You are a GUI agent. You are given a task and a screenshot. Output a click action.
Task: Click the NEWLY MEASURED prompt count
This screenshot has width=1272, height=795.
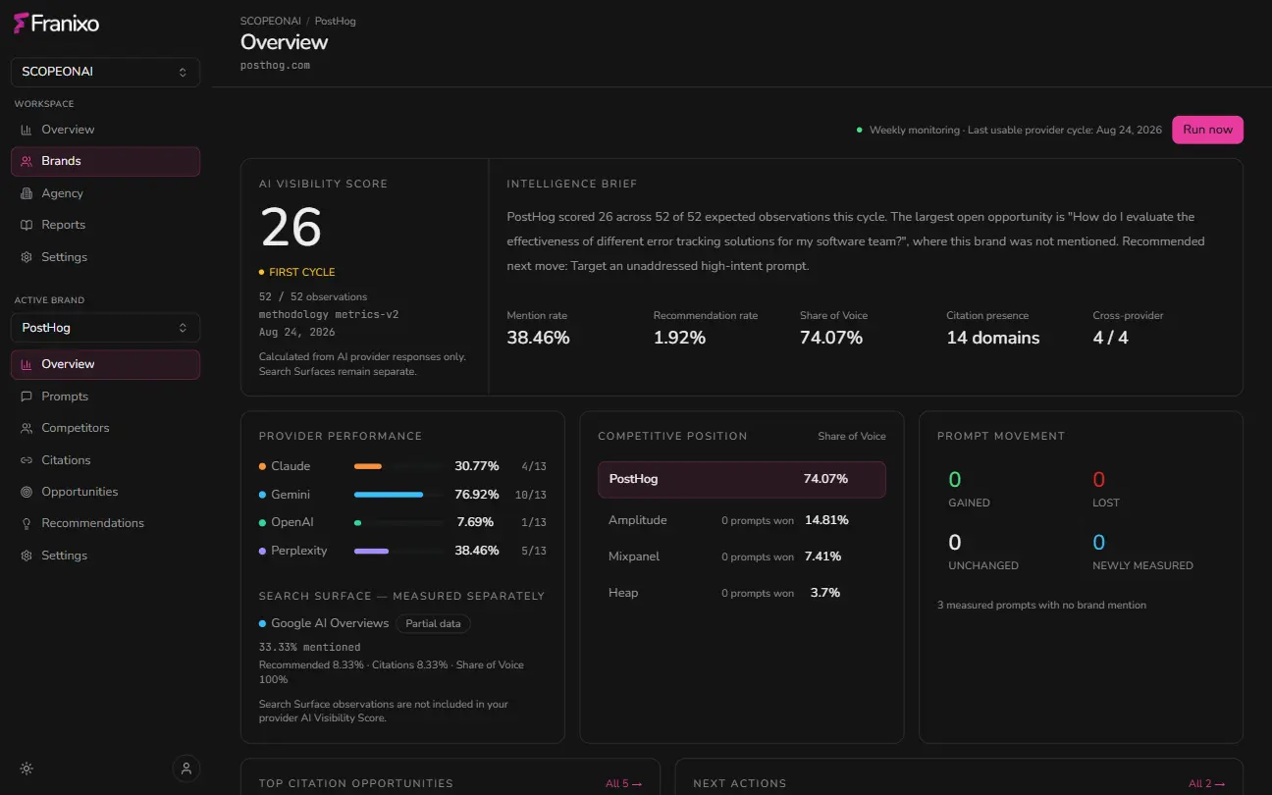pyautogui.click(x=1099, y=543)
